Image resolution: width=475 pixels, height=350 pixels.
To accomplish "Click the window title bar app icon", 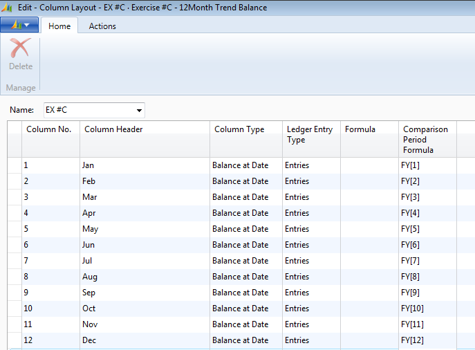I will (7, 8).
